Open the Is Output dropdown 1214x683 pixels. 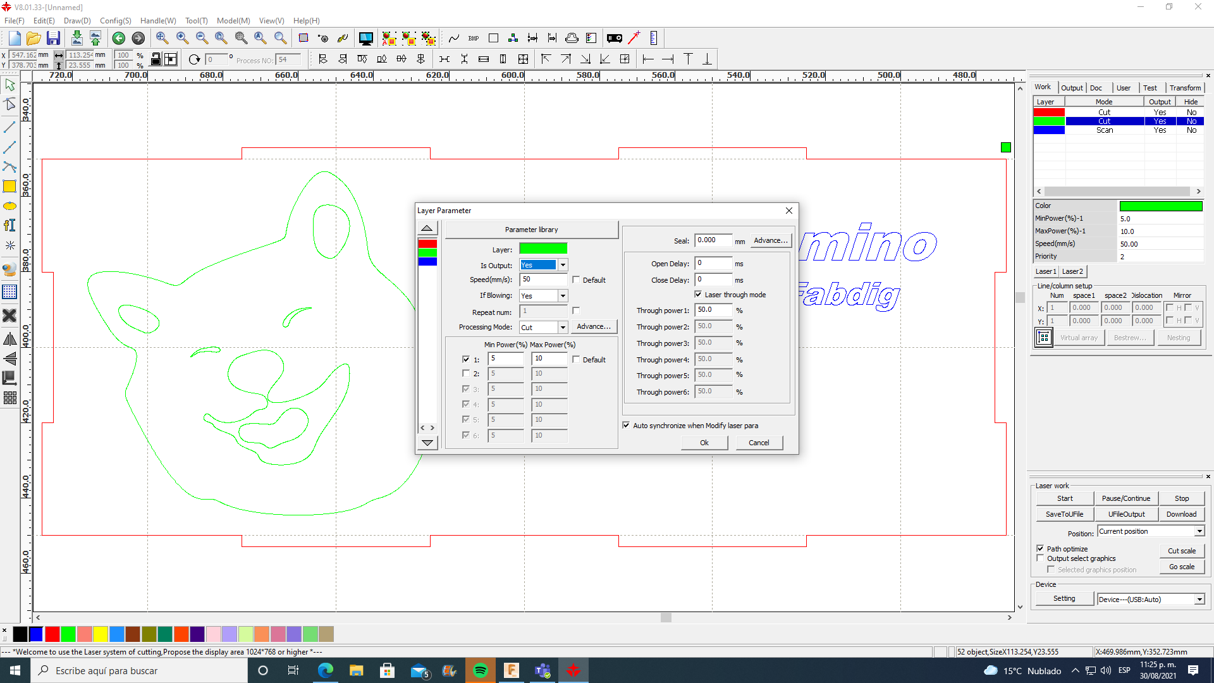(562, 264)
